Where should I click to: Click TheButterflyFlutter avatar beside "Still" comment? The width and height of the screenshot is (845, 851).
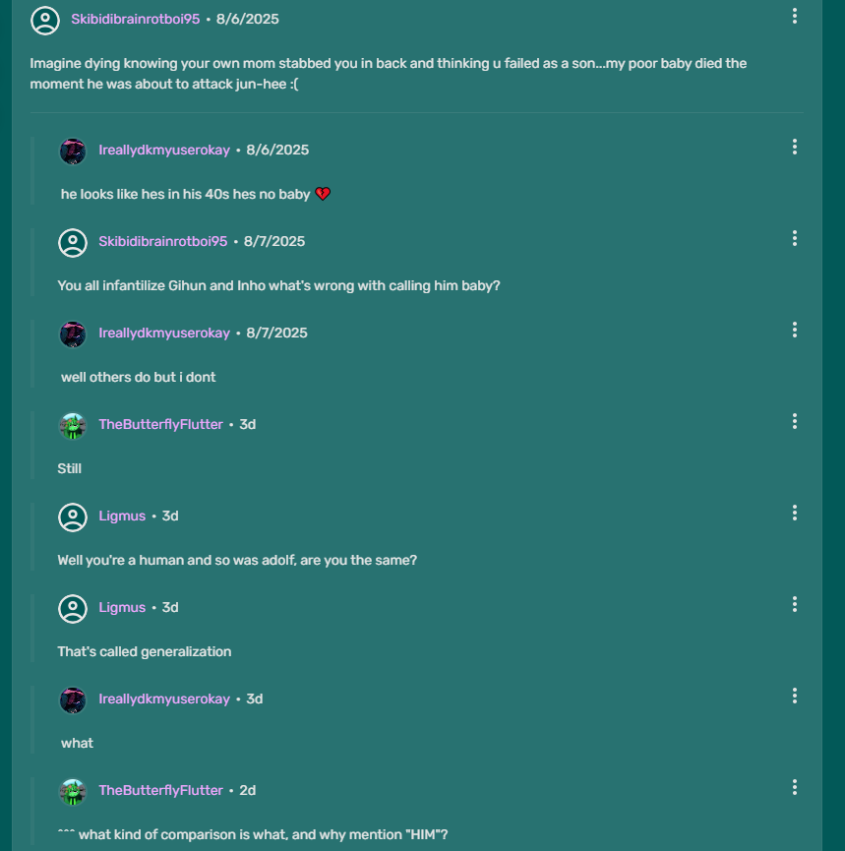pos(73,425)
